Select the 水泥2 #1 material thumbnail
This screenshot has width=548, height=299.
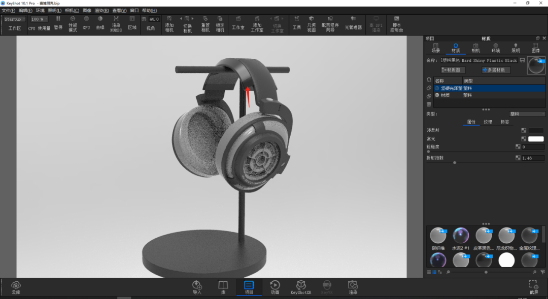(461, 239)
